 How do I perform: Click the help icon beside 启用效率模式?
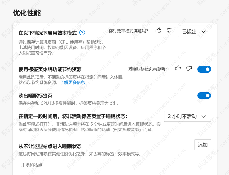(x=82, y=33)
